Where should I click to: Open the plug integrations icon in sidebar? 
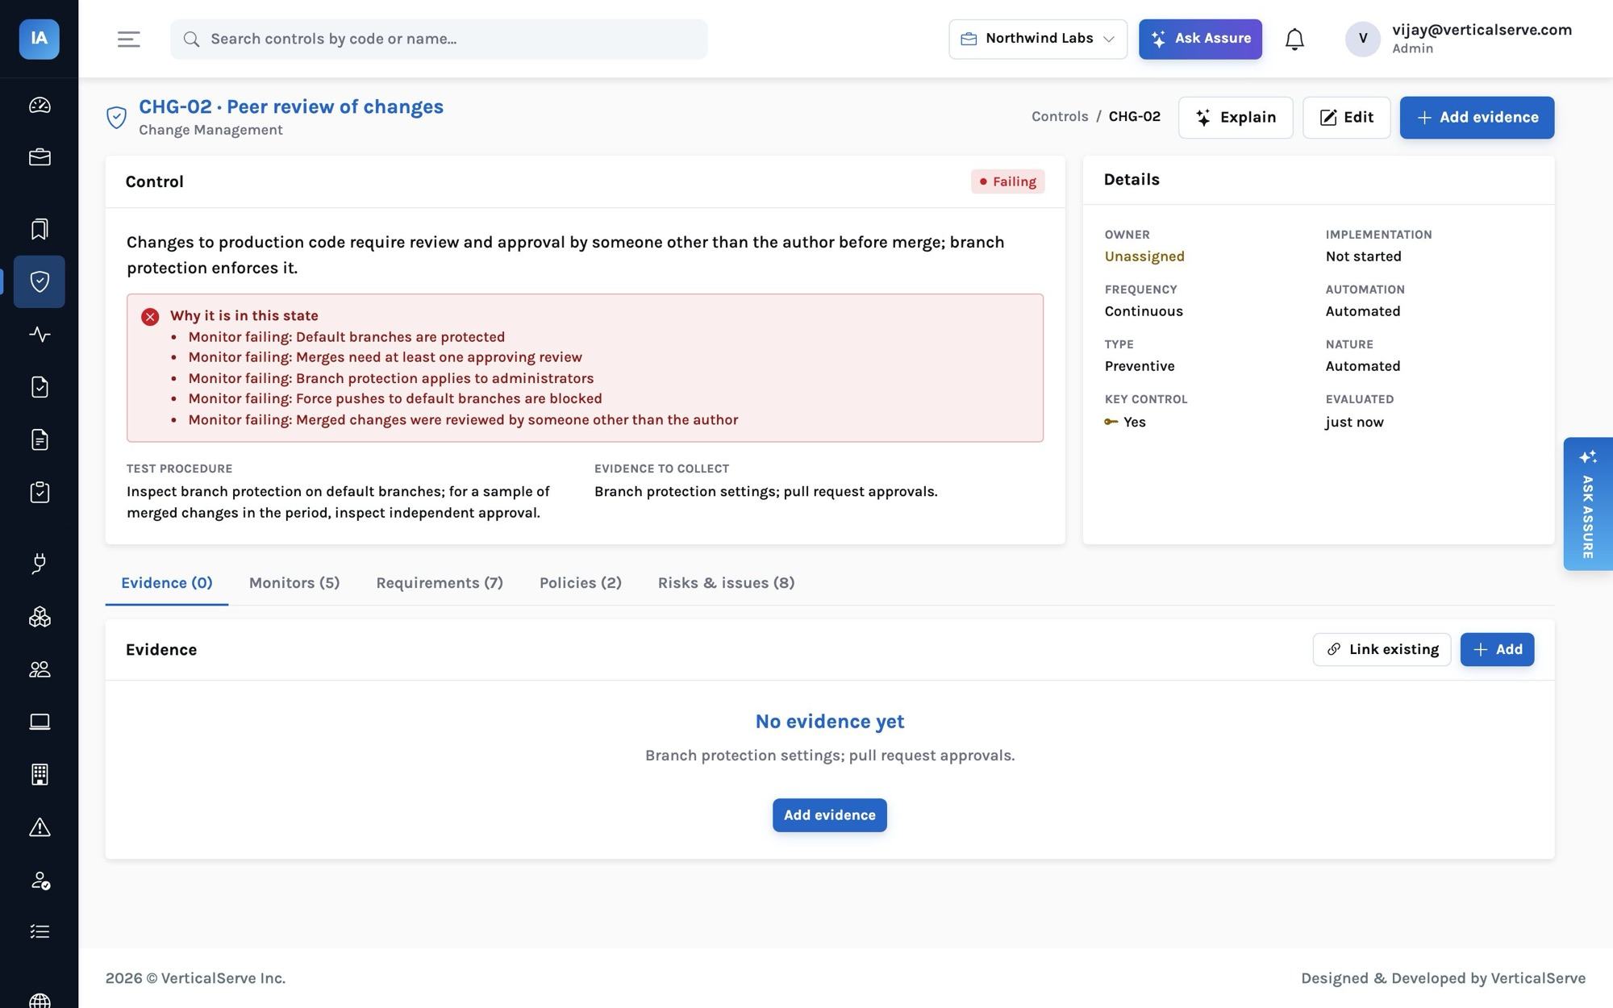click(x=40, y=564)
